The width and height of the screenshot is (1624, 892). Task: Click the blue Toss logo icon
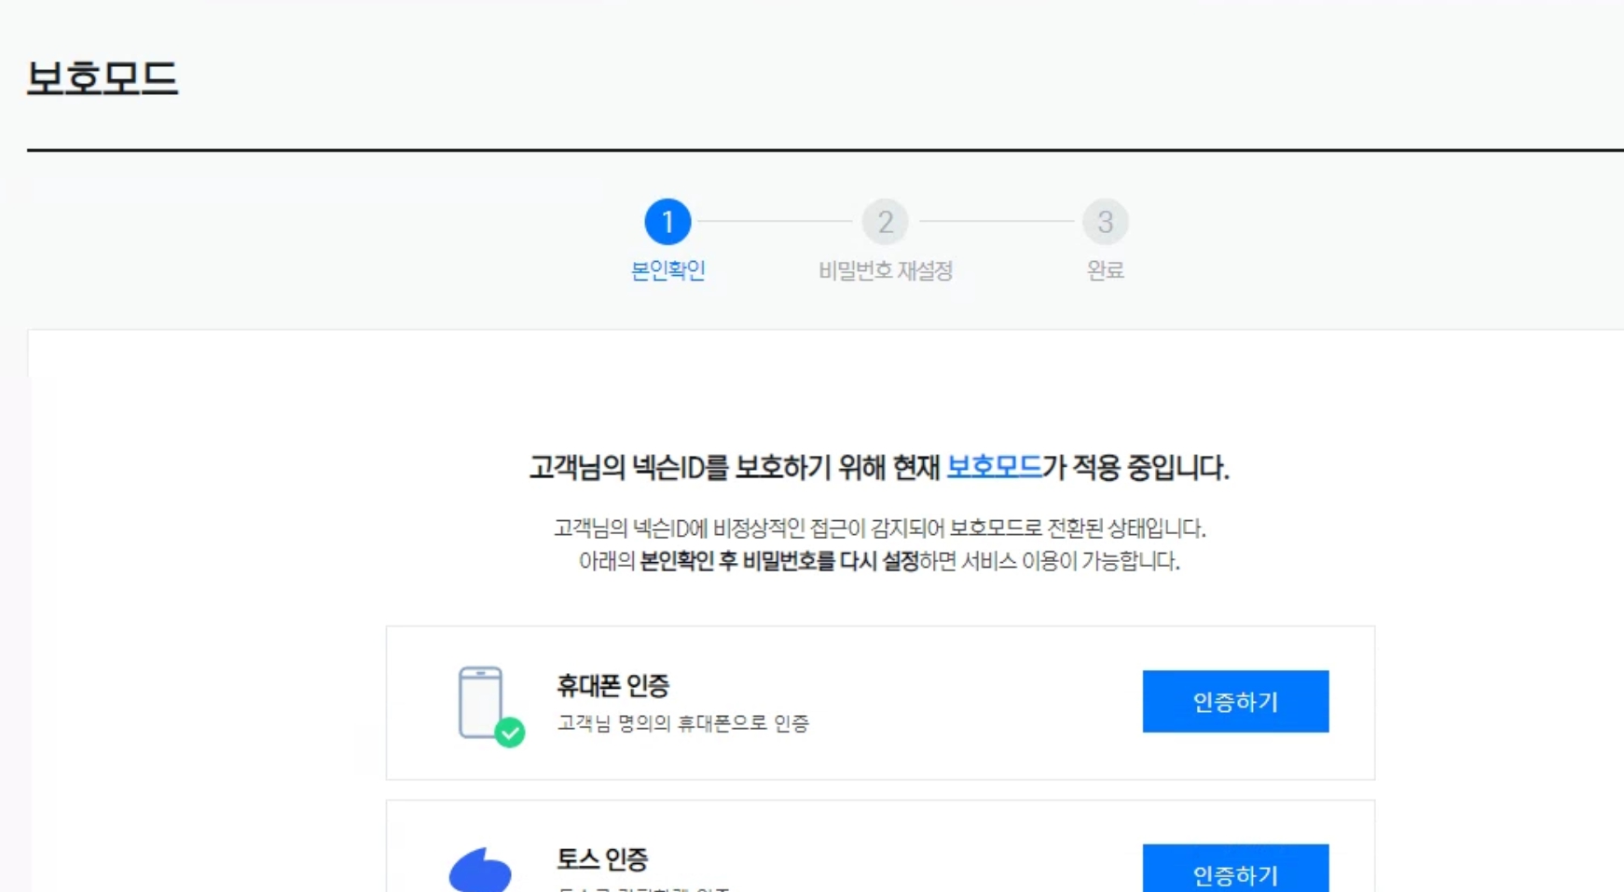click(x=480, y=870)
